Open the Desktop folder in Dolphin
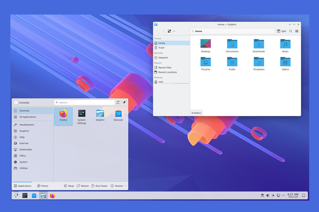The width and height of the screenshot is (319, 212). click(205, 46)
